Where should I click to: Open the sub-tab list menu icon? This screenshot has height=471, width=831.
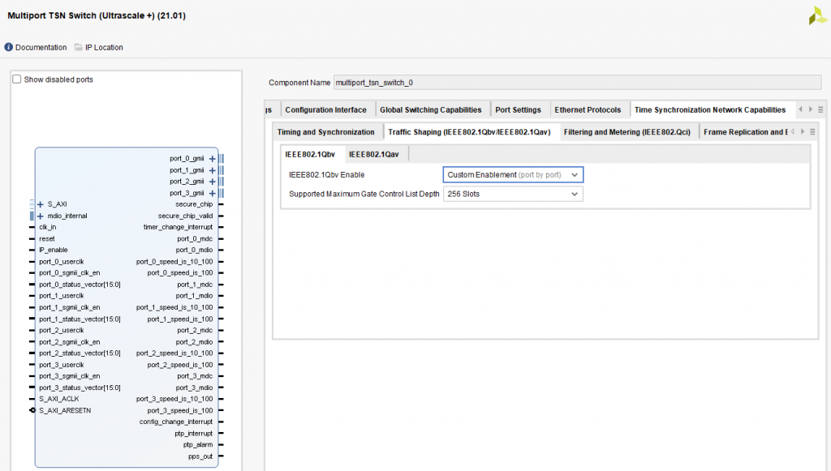pos(812,132)
